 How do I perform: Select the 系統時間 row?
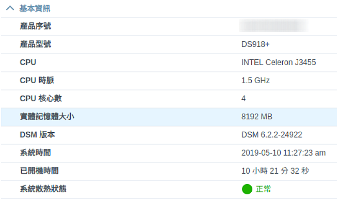pos(169,153)
